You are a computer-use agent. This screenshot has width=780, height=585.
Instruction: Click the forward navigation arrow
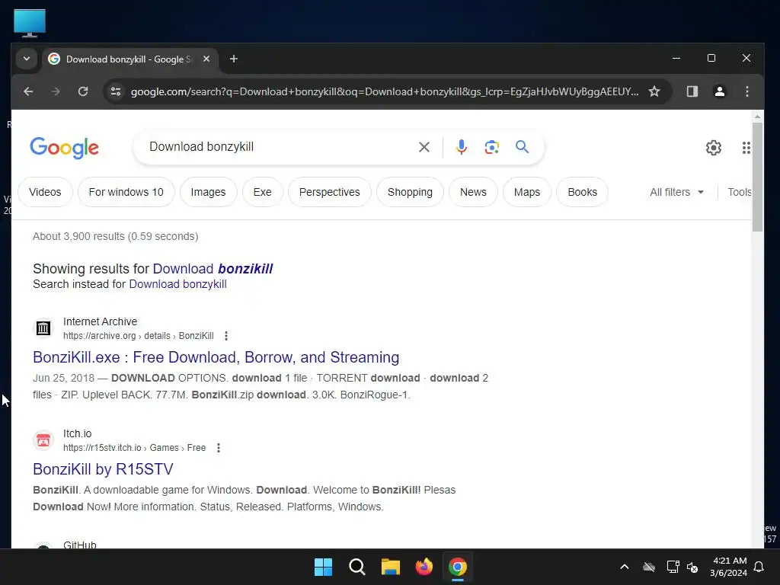pyautogui.click(x=55, y=91)
